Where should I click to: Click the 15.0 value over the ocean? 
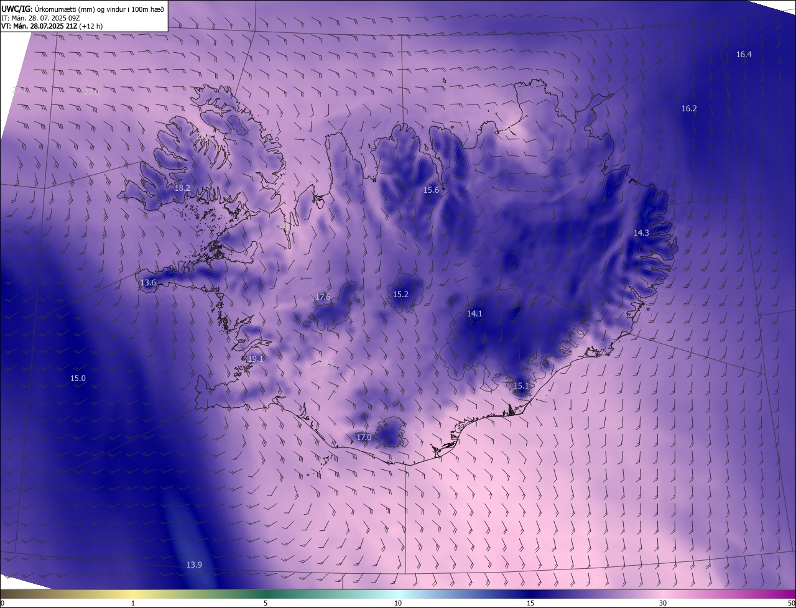[x=78, y=379]
